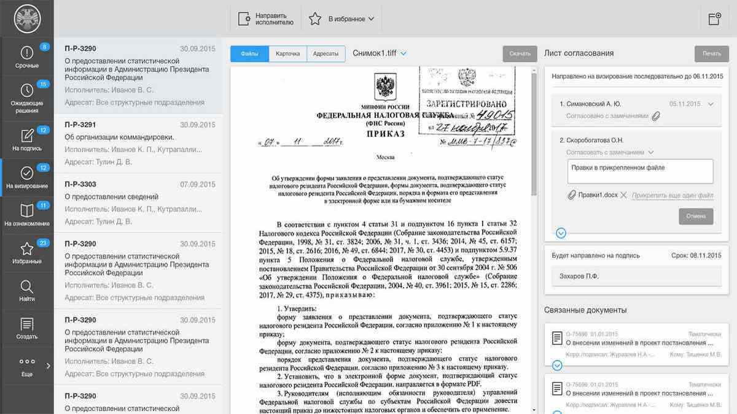Expand Симановский А. Ю. approval entry
Image resolution: width=737 pixels, height=414 pixels.
point(711,104)
